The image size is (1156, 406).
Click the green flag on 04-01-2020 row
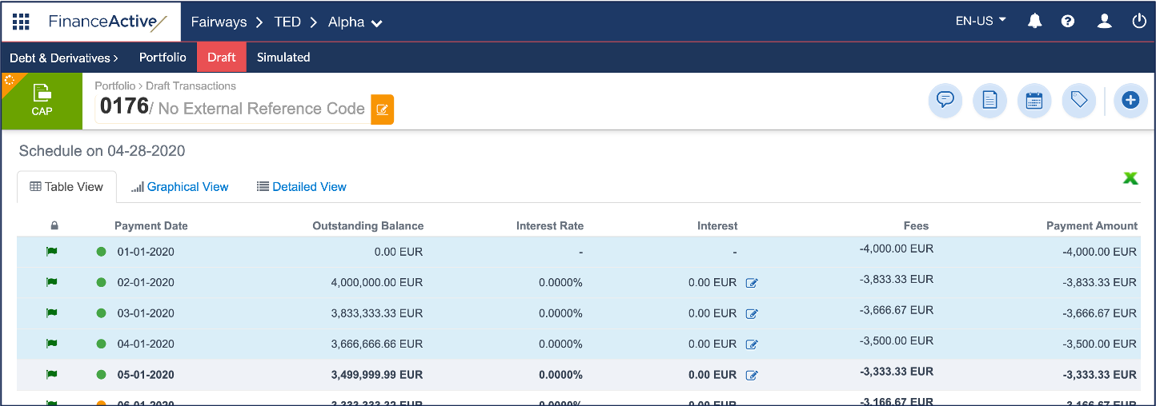coord(52,344)
